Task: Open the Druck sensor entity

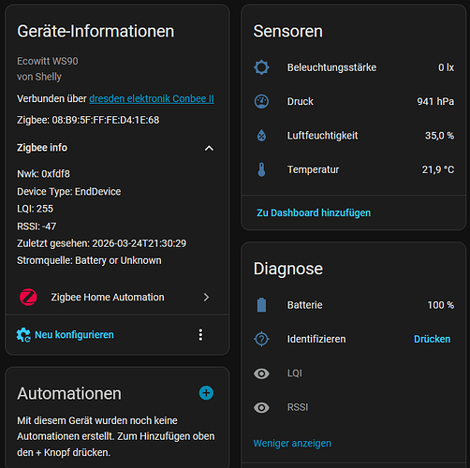Action: click(354, 101)
